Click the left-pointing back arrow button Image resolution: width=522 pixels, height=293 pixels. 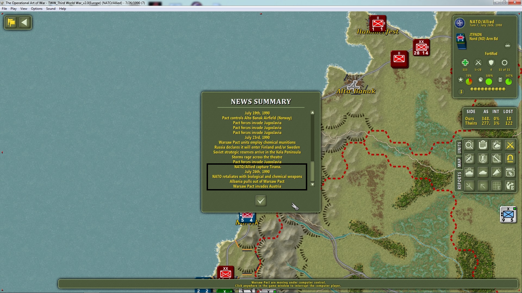point(24,22)
